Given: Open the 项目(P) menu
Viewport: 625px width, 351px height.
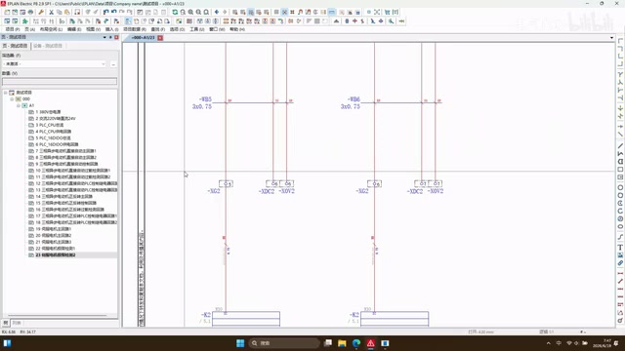Looking at the screenshot, I should (x=12, y=29).
